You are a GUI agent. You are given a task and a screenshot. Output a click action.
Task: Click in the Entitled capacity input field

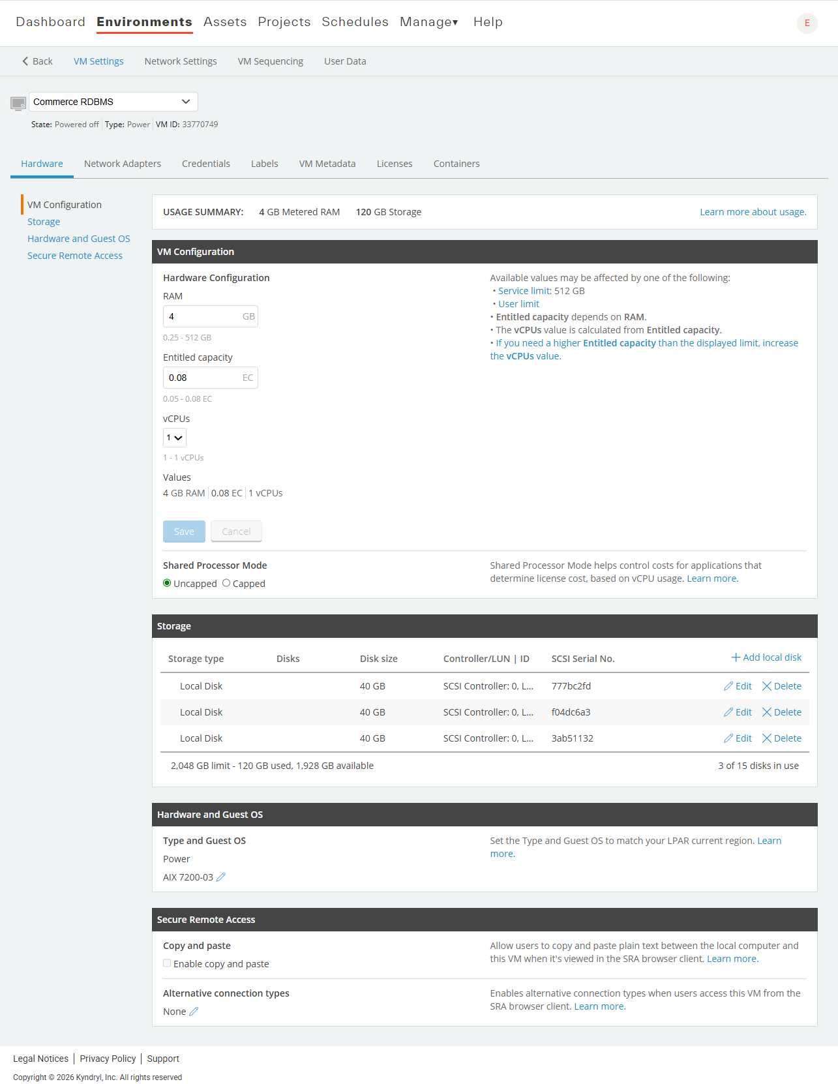[x=210, y=378]
